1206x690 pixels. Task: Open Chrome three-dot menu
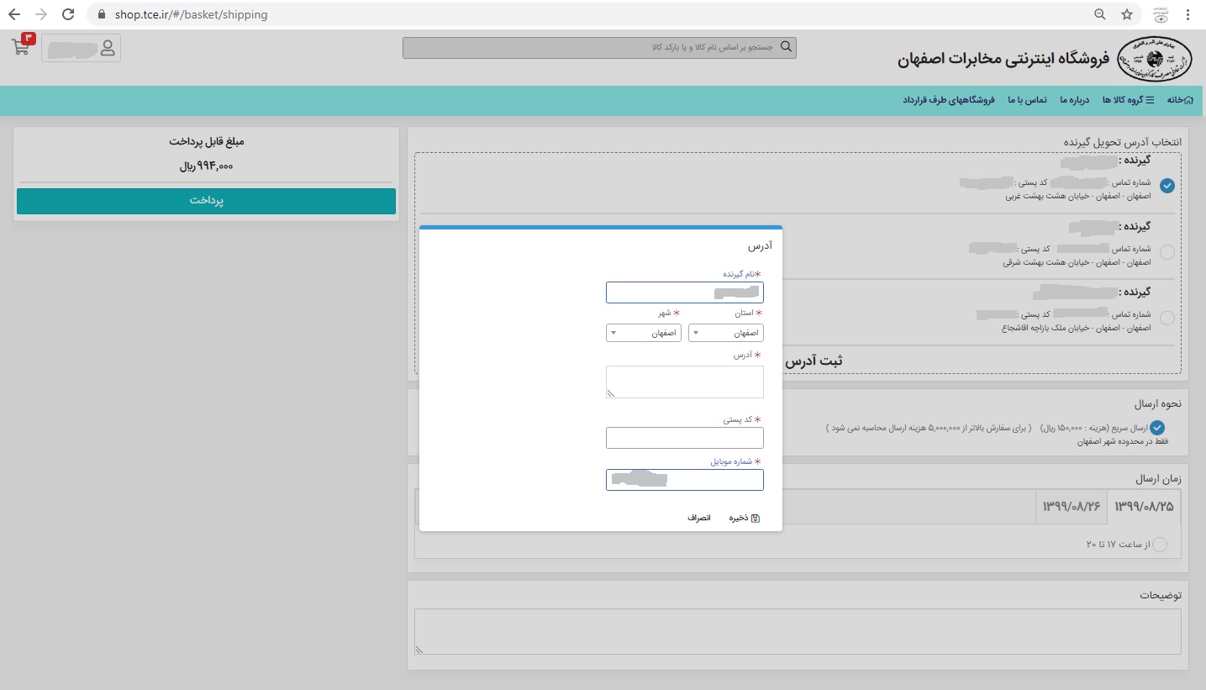pyautogui.click(x=1188, y=14)
